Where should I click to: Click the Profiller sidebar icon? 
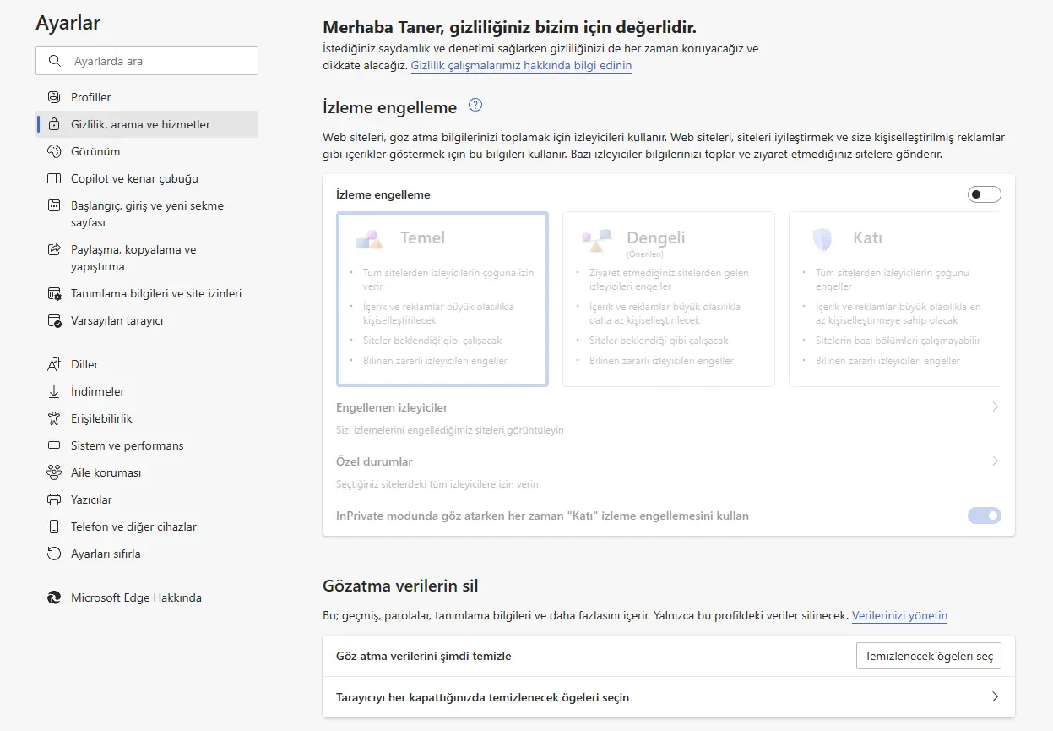[x=54, y=97]
